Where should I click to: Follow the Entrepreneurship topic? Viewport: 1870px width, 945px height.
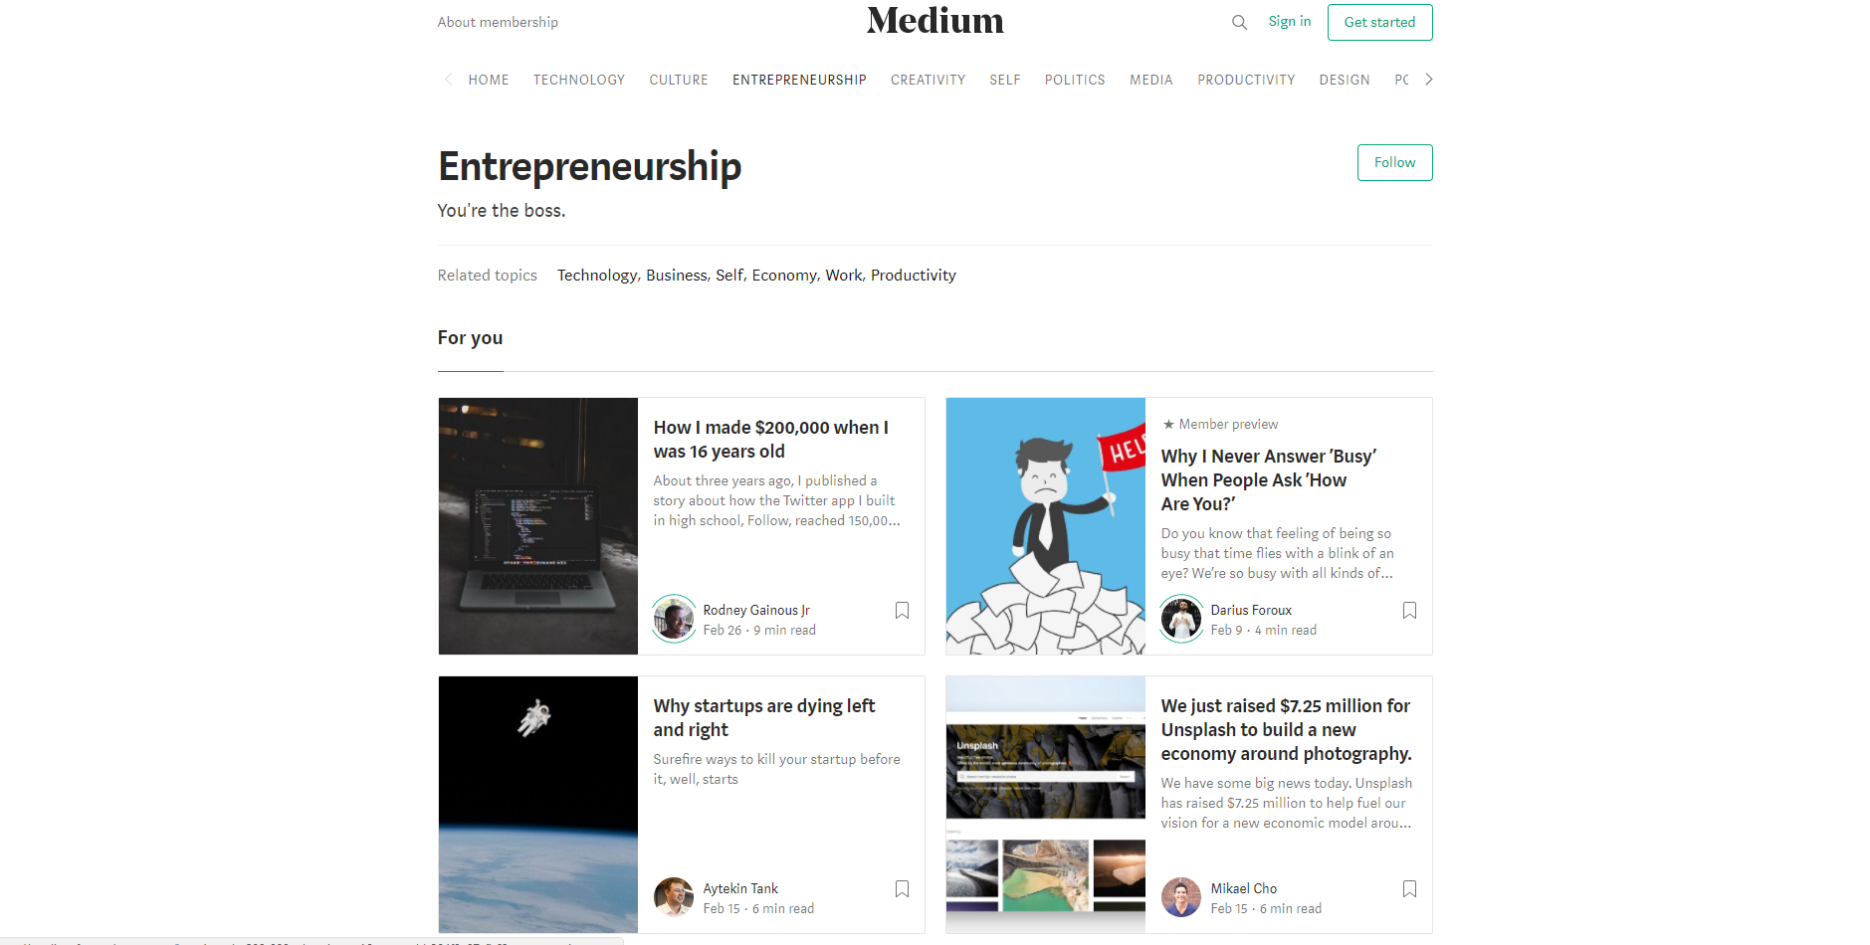point(1394,162)
